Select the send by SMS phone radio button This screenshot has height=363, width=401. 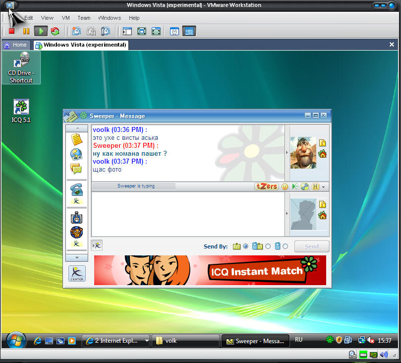pyautogui.click(x=285, y=246)
